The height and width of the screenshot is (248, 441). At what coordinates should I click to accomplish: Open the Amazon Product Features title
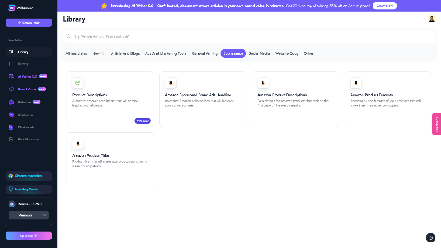(x=372, y=95)
